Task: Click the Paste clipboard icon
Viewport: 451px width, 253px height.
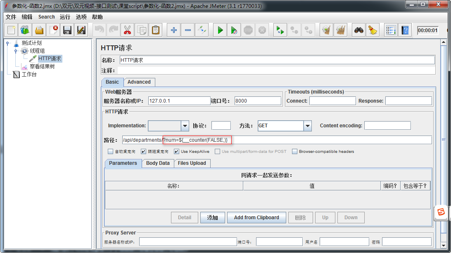Action: tap(156, 30)
